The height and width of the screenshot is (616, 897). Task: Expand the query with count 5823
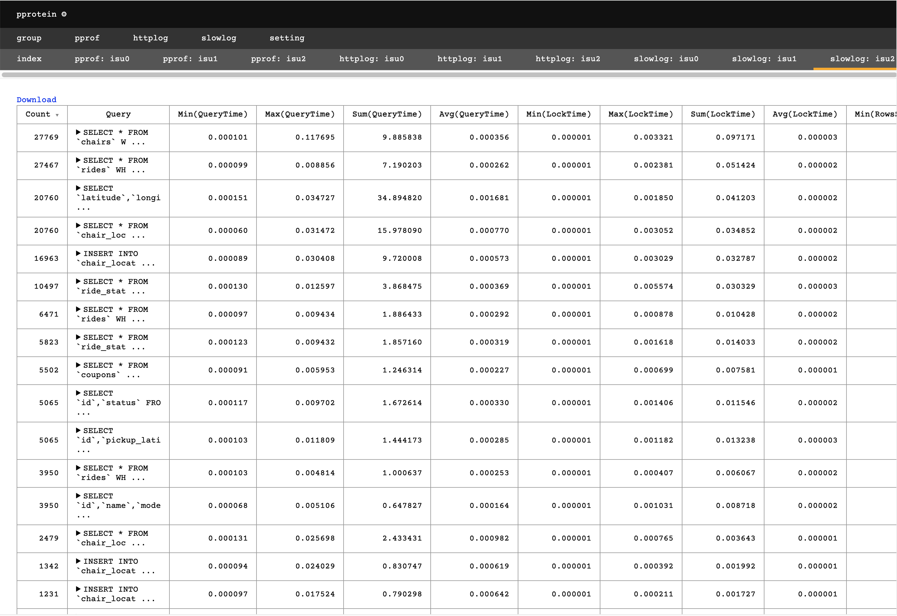(x=78, y=337)
